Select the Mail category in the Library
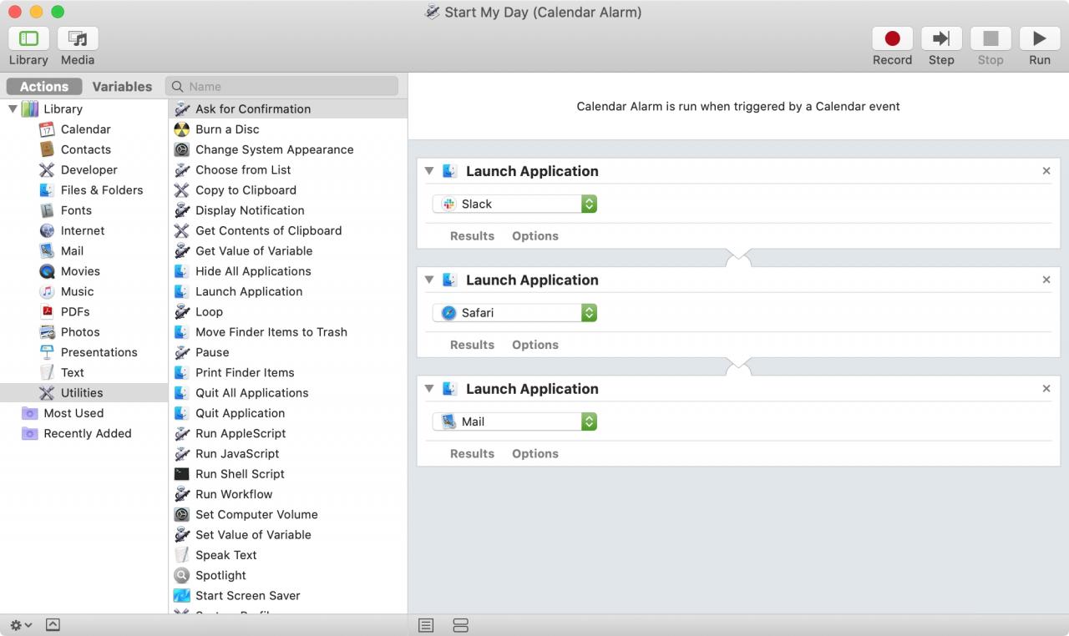Image resolution: width=1069 pixels, height=636 pixels. point(84,250)
